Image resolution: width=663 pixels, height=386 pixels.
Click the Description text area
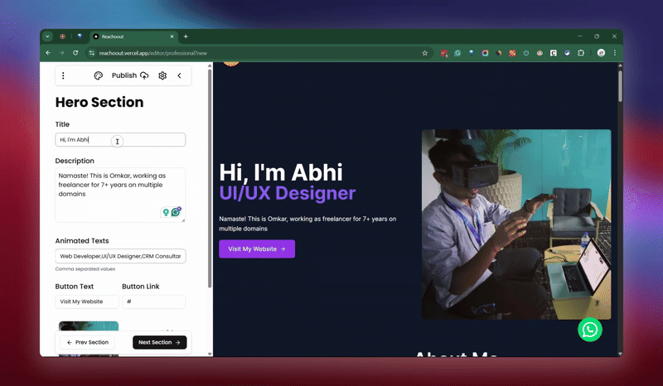(120, 195)
